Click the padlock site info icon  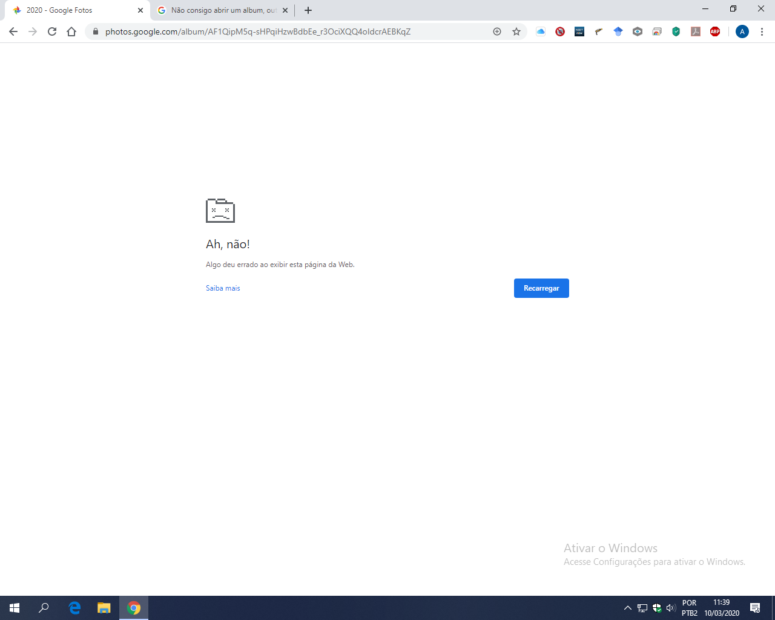pos(95,31)
